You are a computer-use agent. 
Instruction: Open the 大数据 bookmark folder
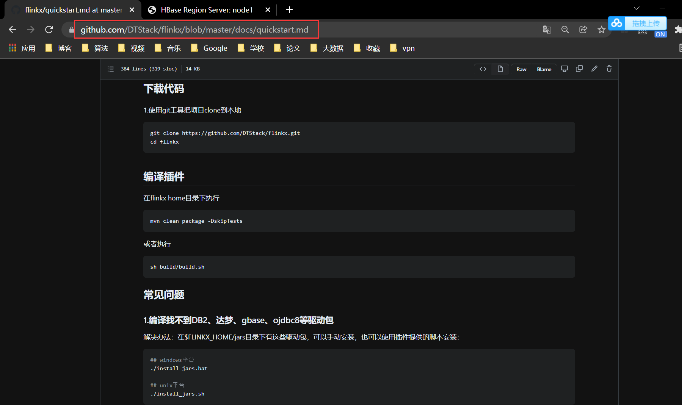[x=327, y=48]
